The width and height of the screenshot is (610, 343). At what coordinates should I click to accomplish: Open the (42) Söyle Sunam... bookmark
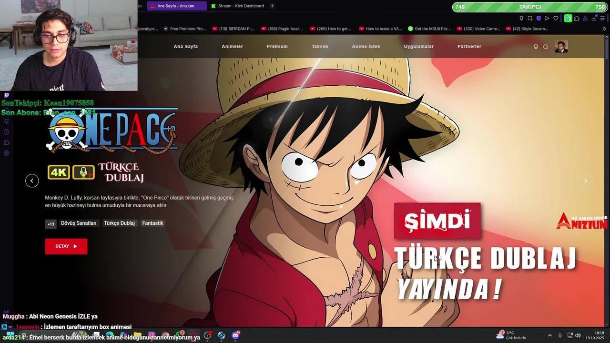527,29
